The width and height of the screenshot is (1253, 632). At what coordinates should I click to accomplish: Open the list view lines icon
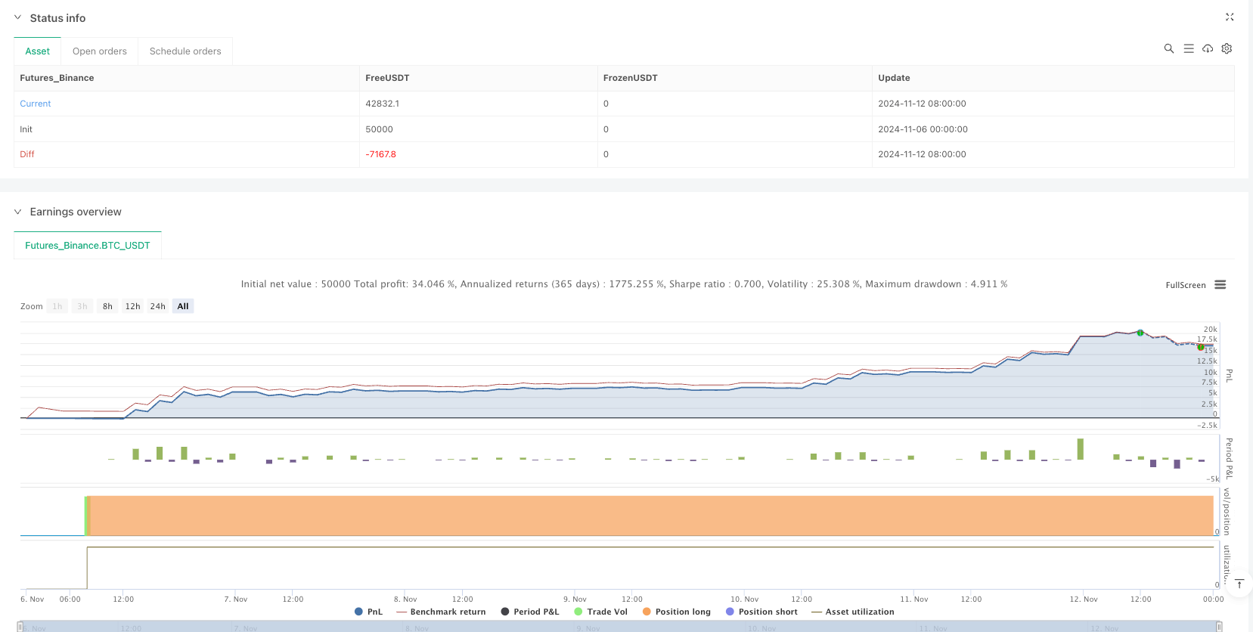point(1189,48)
